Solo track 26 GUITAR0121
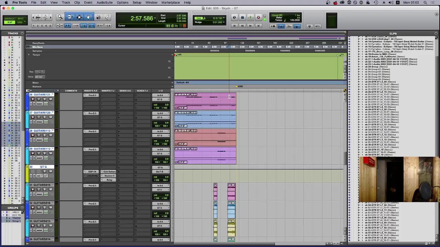Viewport: 440px width, 247px height. (44, 99)
